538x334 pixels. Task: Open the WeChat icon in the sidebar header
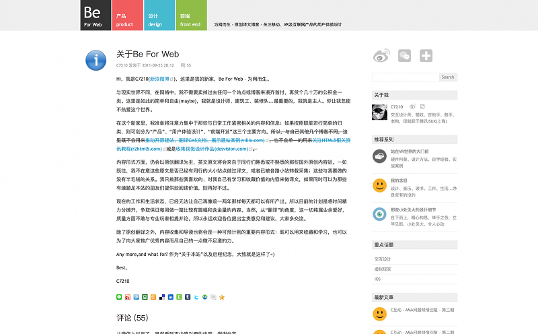point(405,56)
